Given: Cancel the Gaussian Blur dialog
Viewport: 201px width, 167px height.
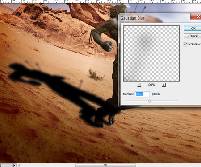Looking at the screenshot, I should pos(193,36).
